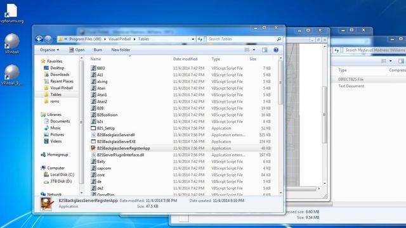The height and width of the screenshot is (228, 406).
Task: Select the Tables favorite folder
Action: pos(53,94)
